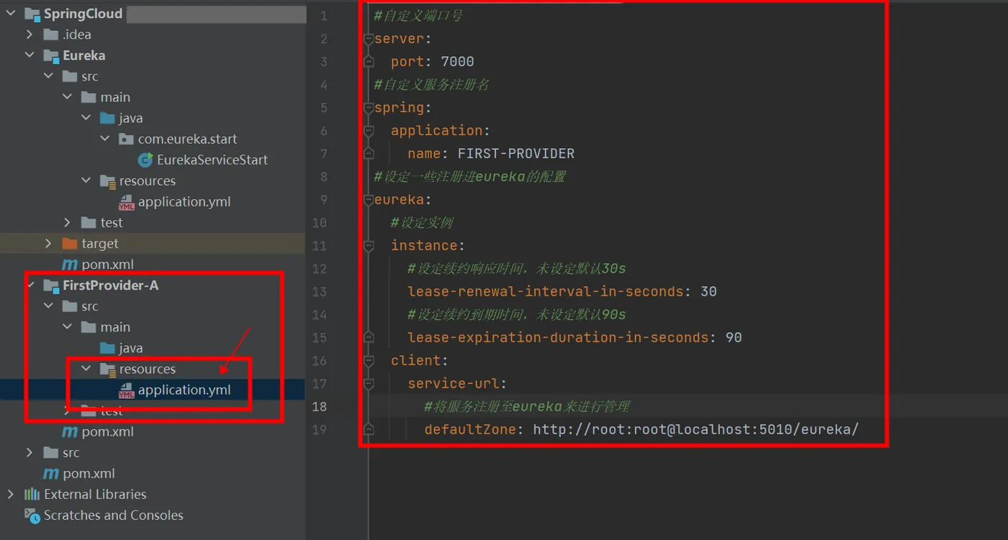Select the root-level pom.xml file
The height and width of the screenshot is (540, 1008).
(89, 474)
